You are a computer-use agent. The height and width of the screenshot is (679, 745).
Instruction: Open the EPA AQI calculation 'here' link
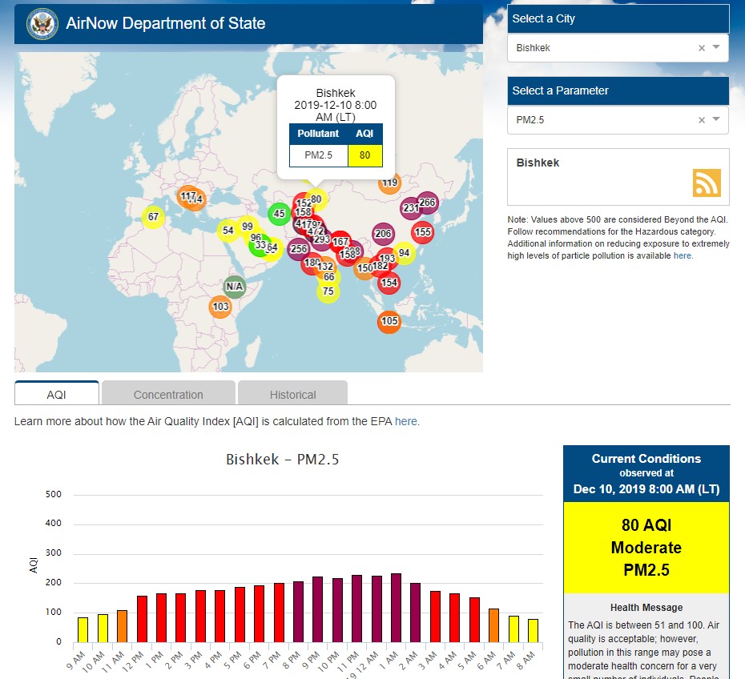click(405, 421)
